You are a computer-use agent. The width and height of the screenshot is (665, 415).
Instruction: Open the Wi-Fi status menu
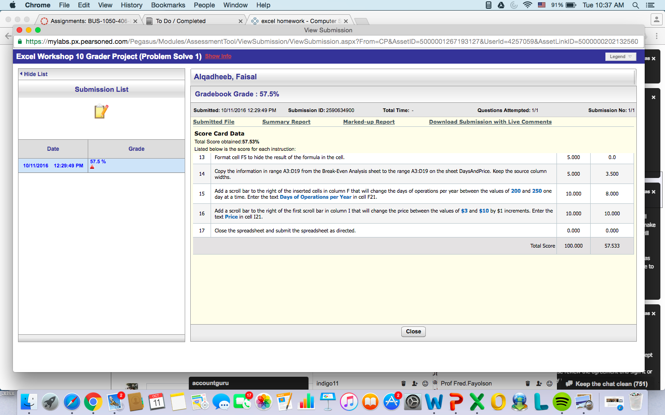[x=527, y=5]
